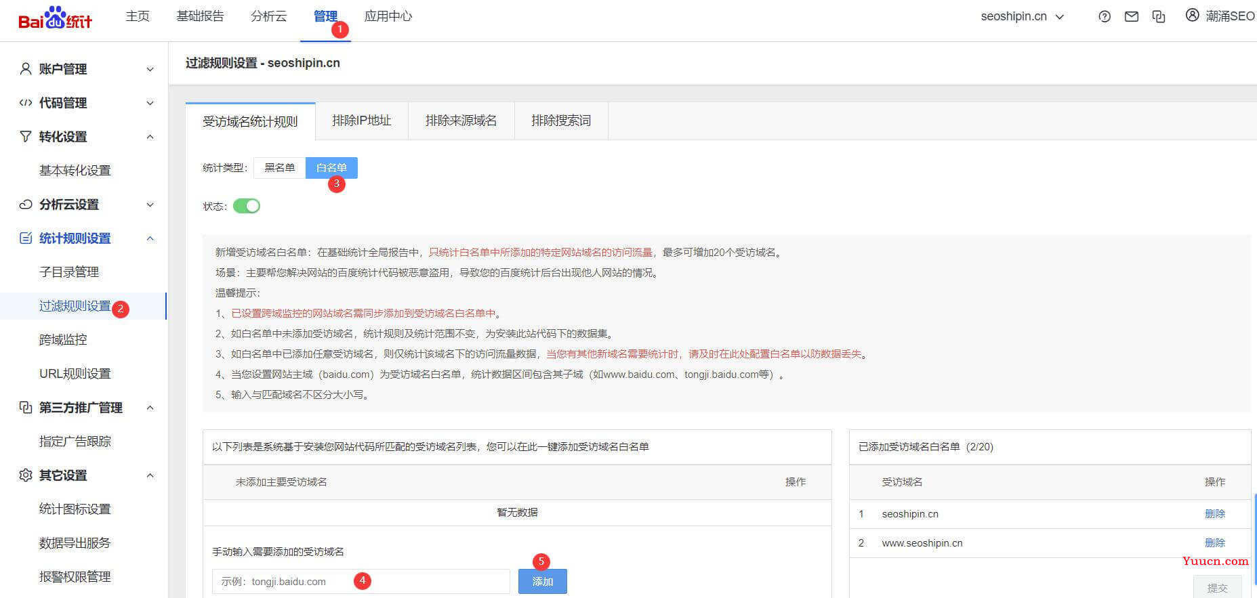Open 跨域监控 in sidebar

tap(63, 340)
